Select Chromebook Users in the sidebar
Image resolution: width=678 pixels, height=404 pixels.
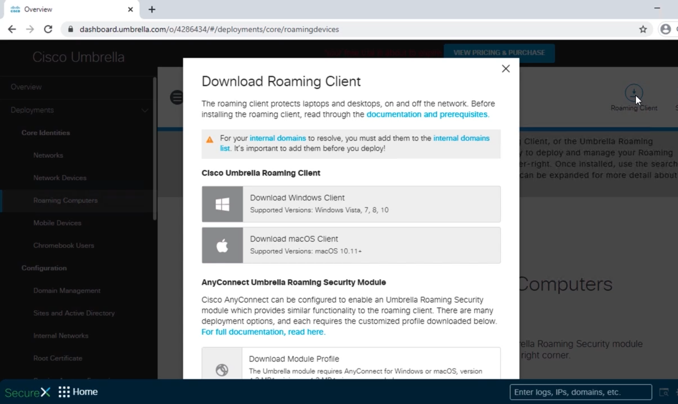64,246
